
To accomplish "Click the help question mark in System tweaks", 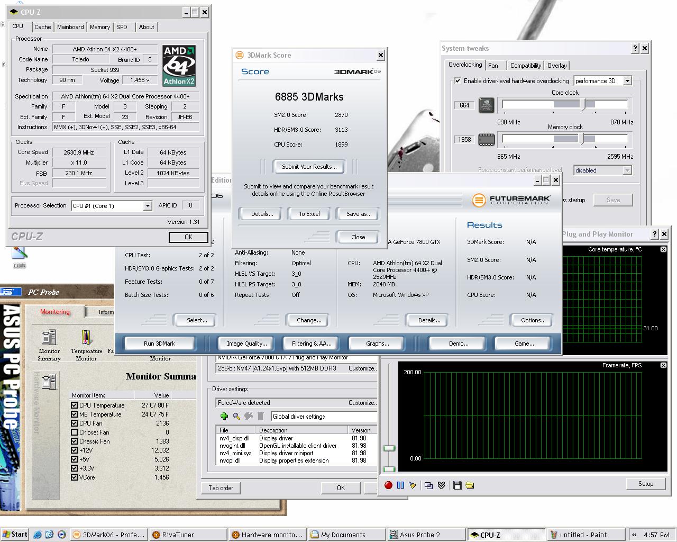I will (635, 48).
